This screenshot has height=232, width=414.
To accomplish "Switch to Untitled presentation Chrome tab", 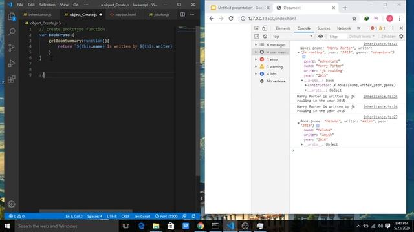I will point(240,8).
